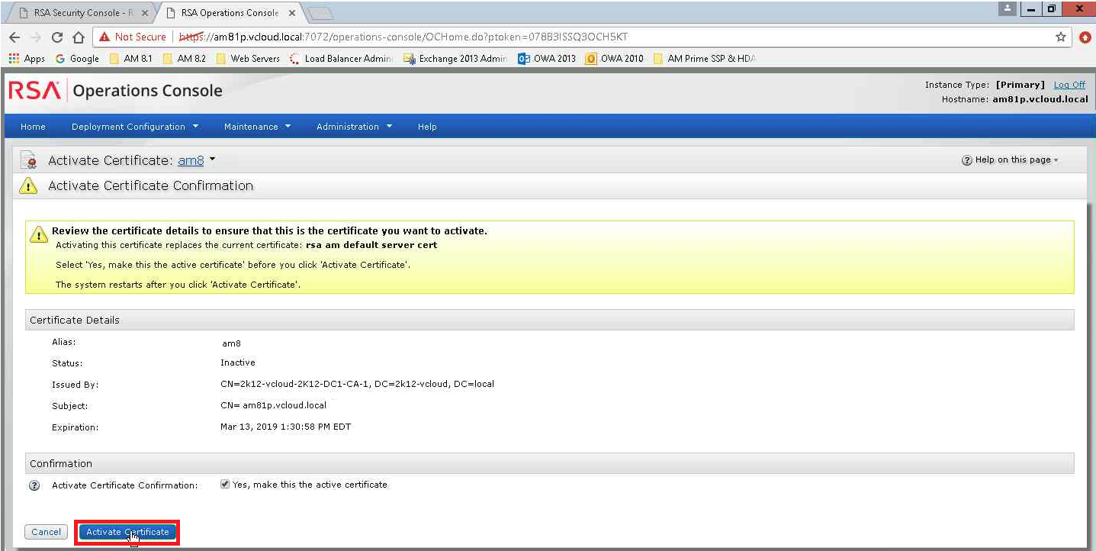Image resolution: width=1096 pixels, height=551 pixels.
Task: Bookmark this page with star icon
Action: 1060,37
